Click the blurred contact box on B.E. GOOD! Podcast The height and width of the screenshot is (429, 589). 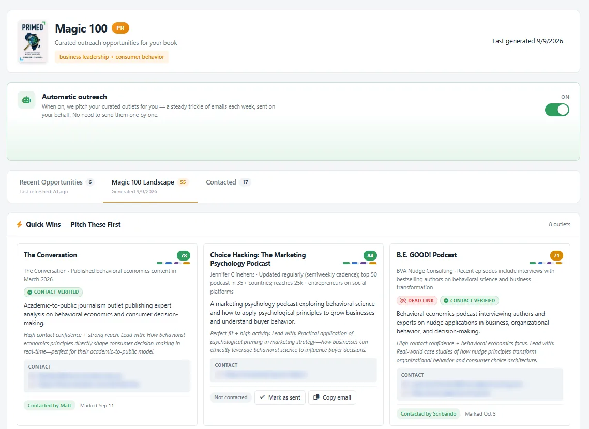coord(480,385)
